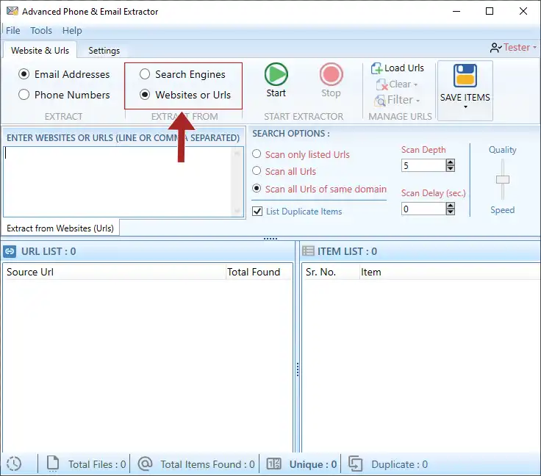Click the ITEM LIST table icon
The width and height of the screenshot is (541, 476).
click(308, 251)
